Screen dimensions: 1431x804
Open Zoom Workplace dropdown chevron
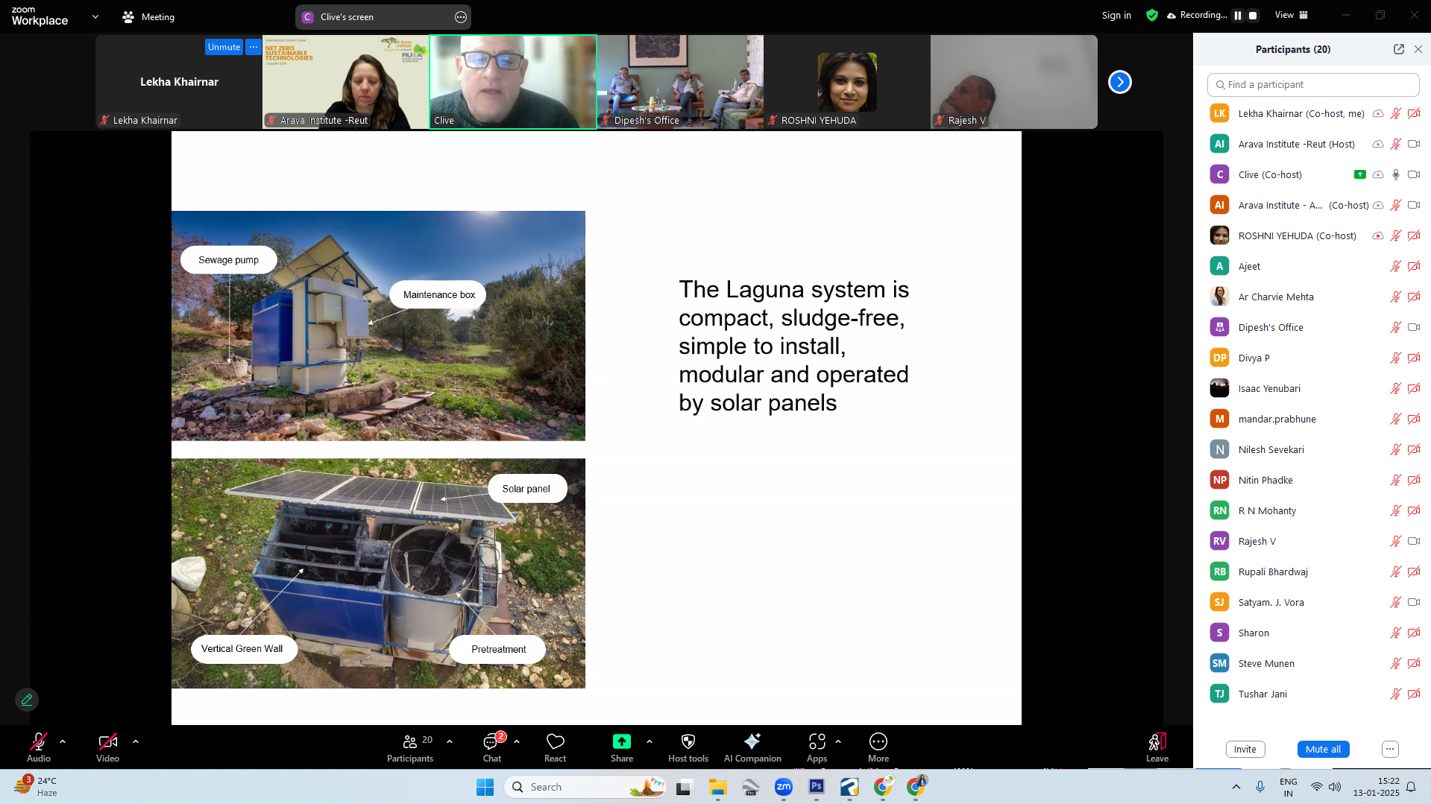95,16
